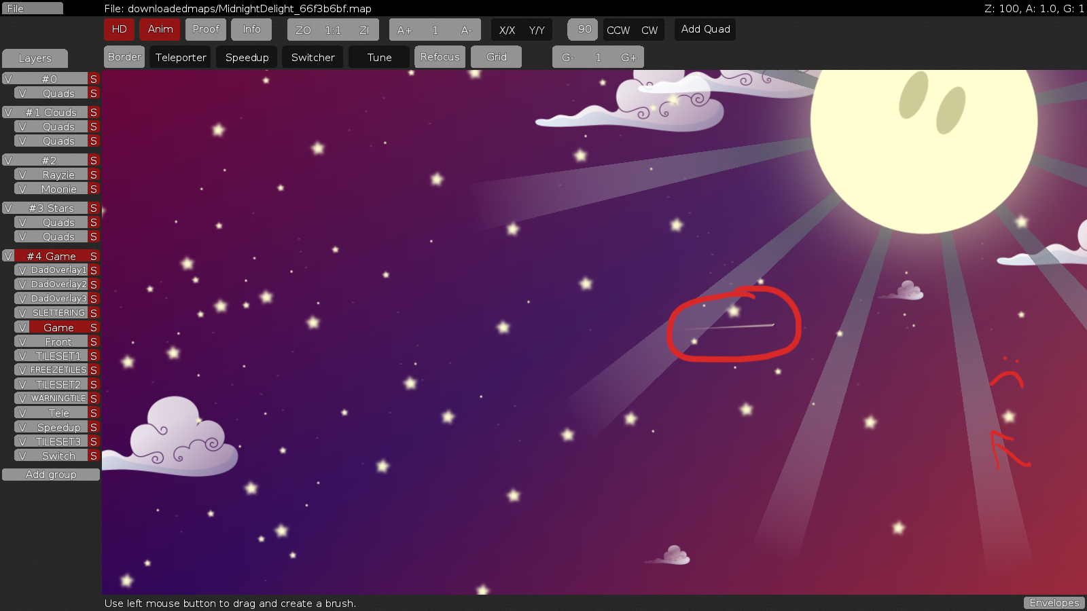Click Add group below the layers list
1087x611 pixels.
pos(50,474)
